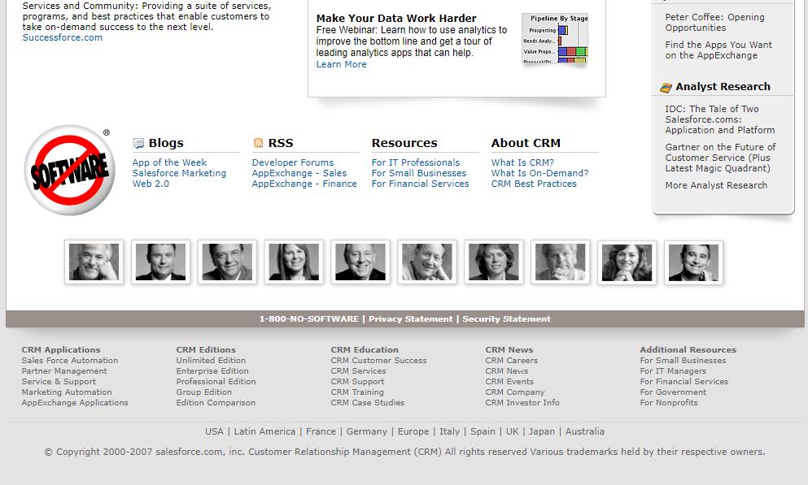
Task: Click More Analyst Research link
Action: click(716, 185)
